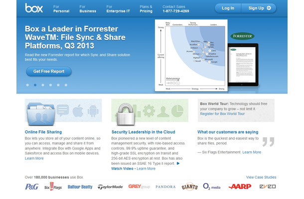Select the sixth carousel dot
This screenshot has width=304, height=199.
(66, 85)
